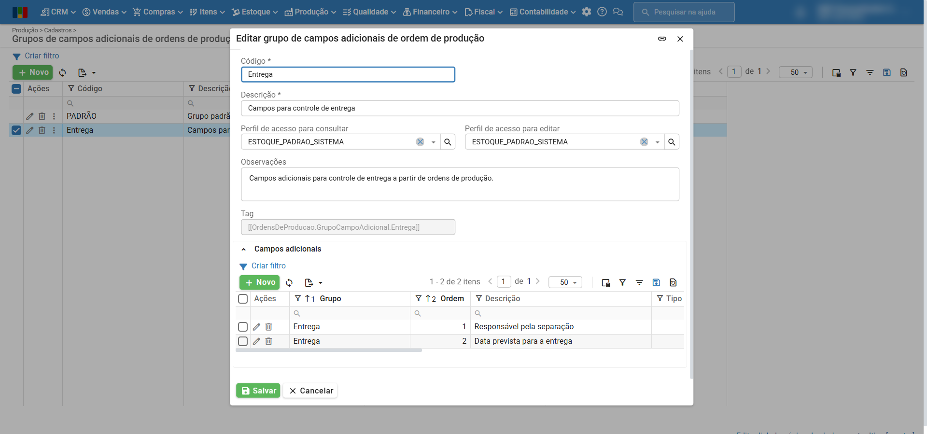
Task: Clear the Perfil de acesso para editar value
Action: pyautogui.click(x=644, y=142)
